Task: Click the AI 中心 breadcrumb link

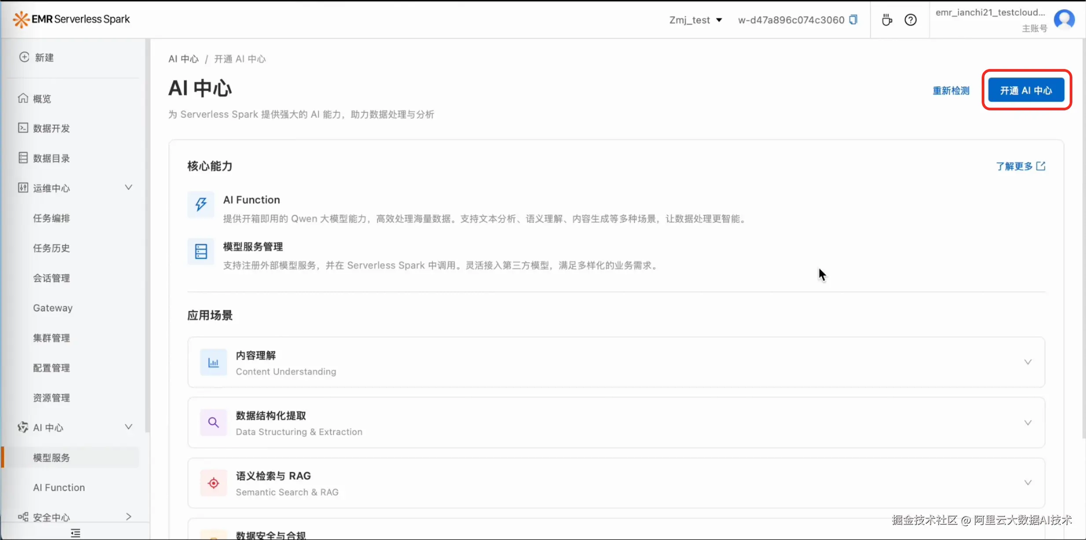Action: coord(183,59)
